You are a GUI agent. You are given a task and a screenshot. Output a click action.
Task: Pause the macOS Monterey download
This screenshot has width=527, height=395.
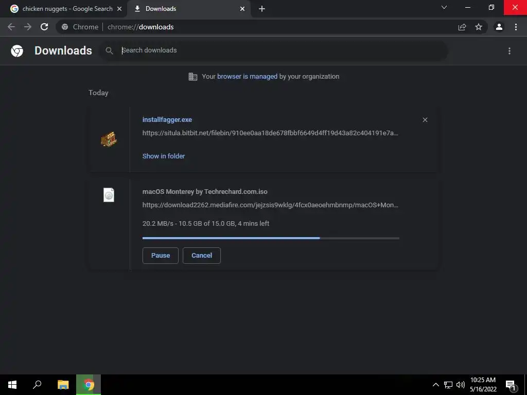pos(161,256)
